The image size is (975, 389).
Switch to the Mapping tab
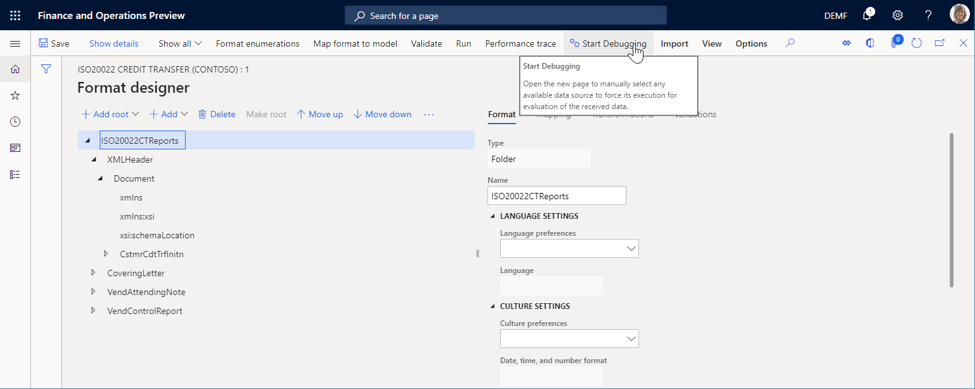(554, 114)
